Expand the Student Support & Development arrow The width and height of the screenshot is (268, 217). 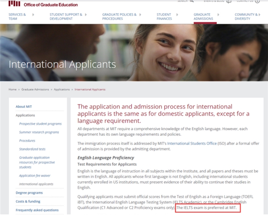click(86, 15)
